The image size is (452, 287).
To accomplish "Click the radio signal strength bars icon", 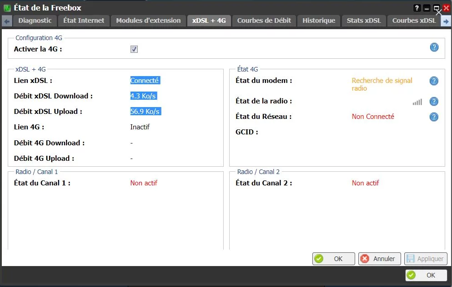I will (x=417, y=102).
